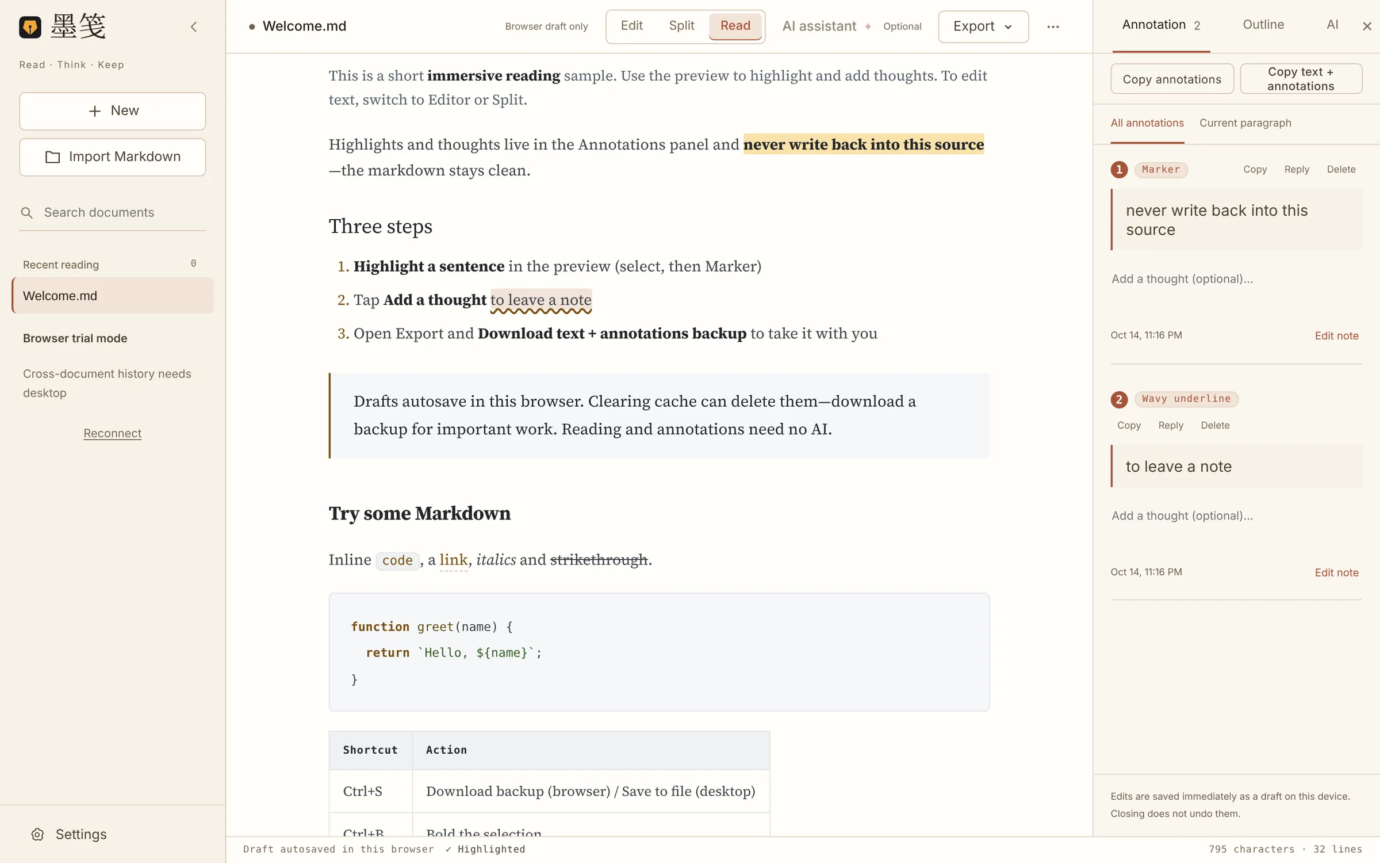
Task: Delete the Marker annotation
Action: [x=1341, y=170]
